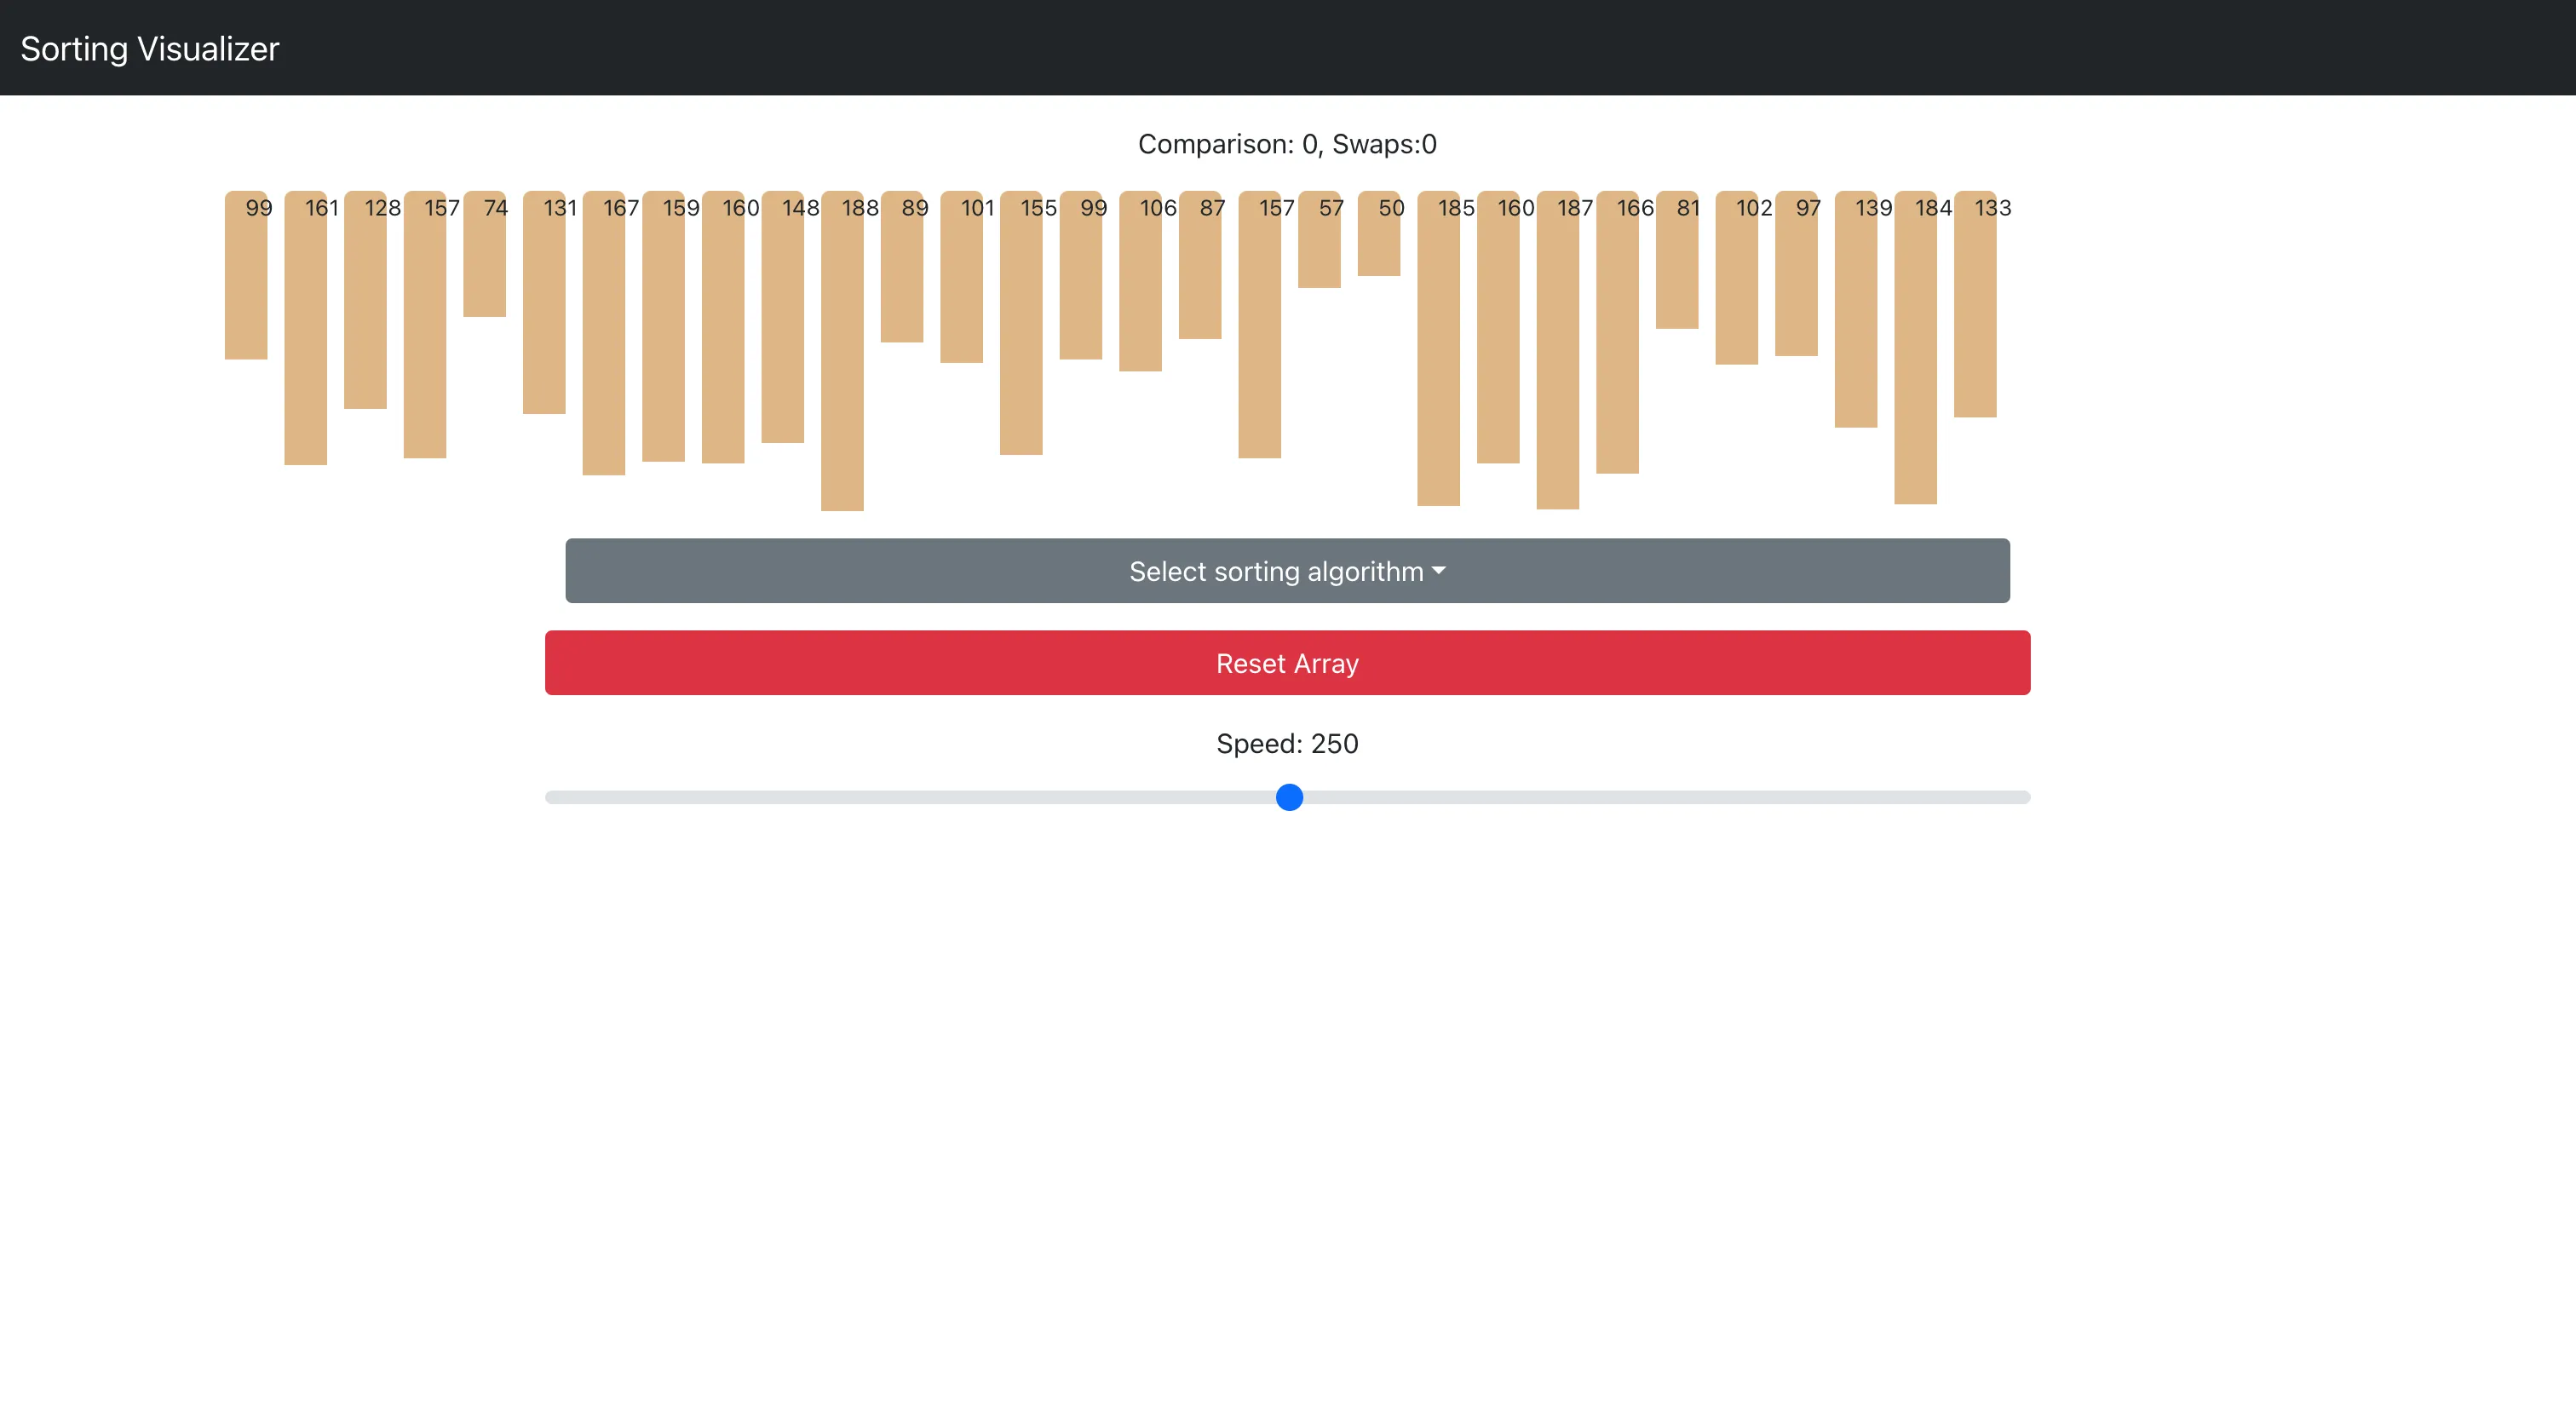
Task: Click the bar labeled 185
Action: (1439, 348)
